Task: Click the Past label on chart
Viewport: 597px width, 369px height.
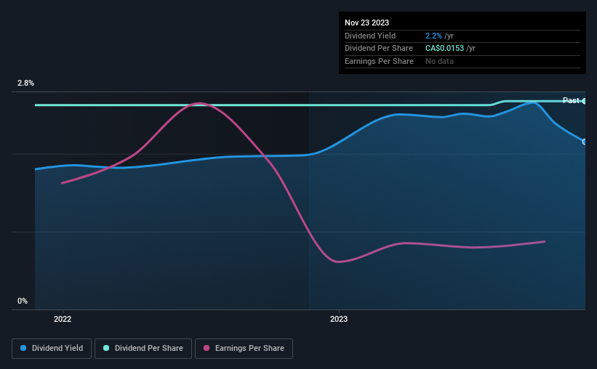Action: [x=571, y=100]
